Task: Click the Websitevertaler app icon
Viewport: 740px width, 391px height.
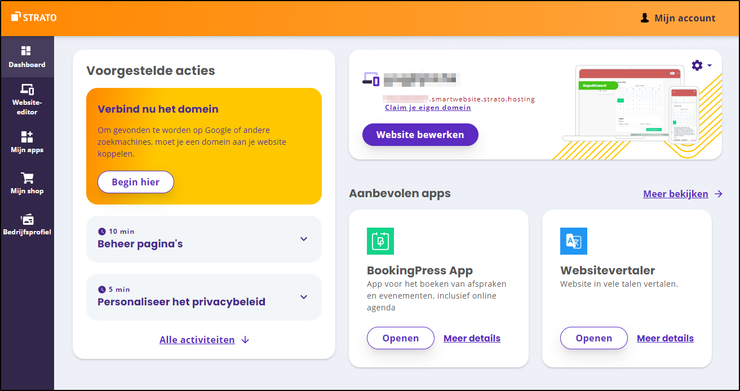Action: pyautogui.click(x=574, y=241)
